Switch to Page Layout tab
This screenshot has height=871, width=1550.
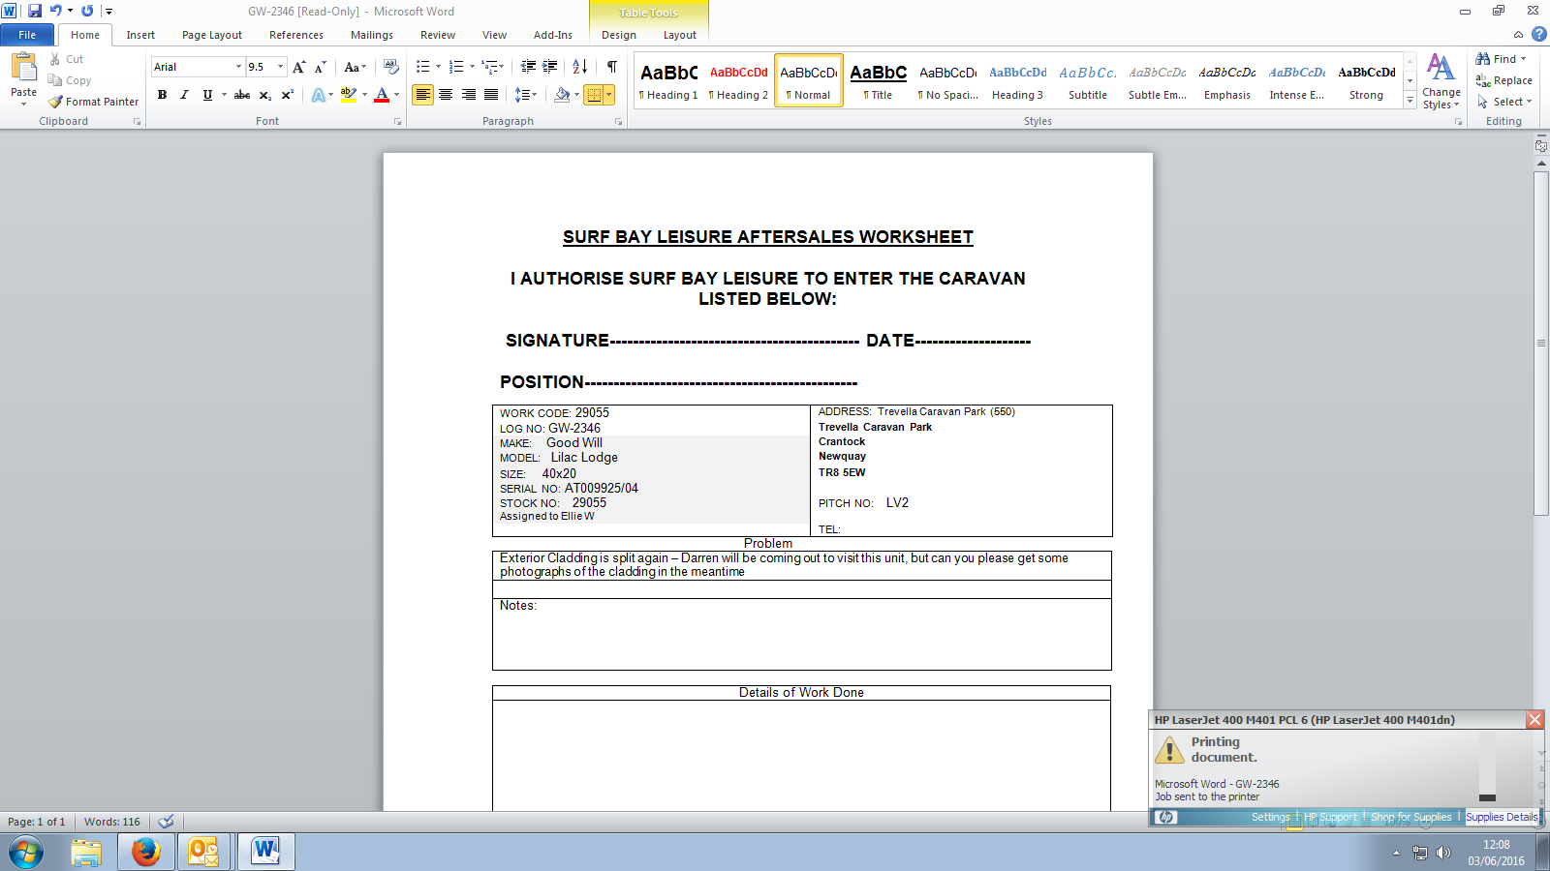[x=212, y=35]
